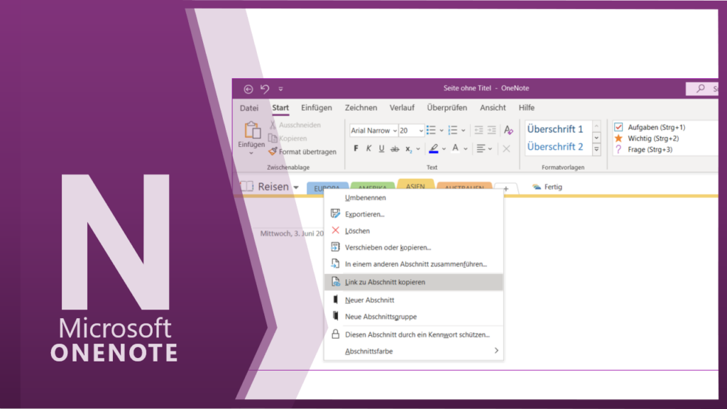Click the Back arrow in title bar
This screenshot has width=727, height=409.
[248, 89]
